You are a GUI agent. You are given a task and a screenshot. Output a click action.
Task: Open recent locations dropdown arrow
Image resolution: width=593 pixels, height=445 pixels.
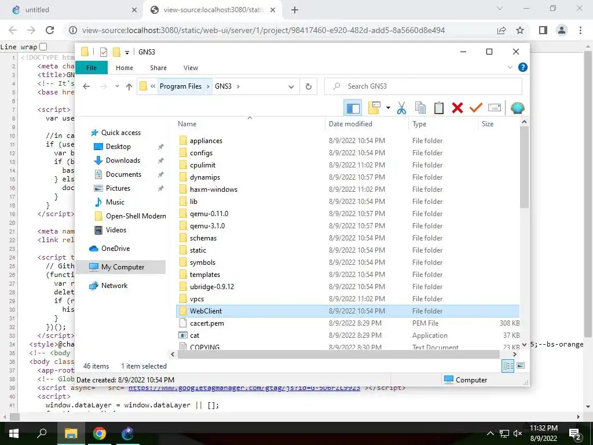tap(117, 87)
